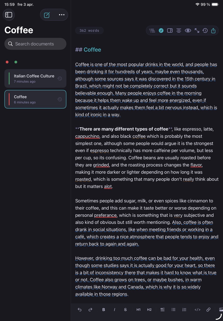
Task: Toggle the eye preview mode
Action: click(x=188, y=31)
